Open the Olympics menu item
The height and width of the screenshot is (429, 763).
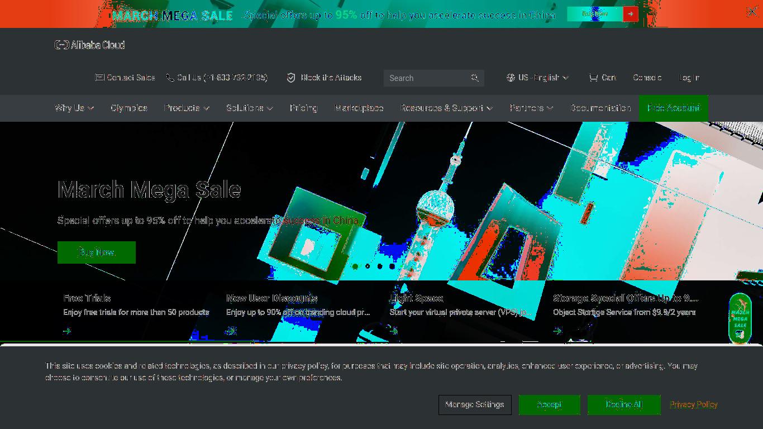point(129,108)
